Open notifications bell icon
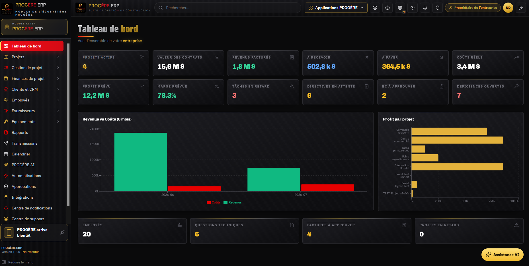Screen dimensions: 529x266 425,8
